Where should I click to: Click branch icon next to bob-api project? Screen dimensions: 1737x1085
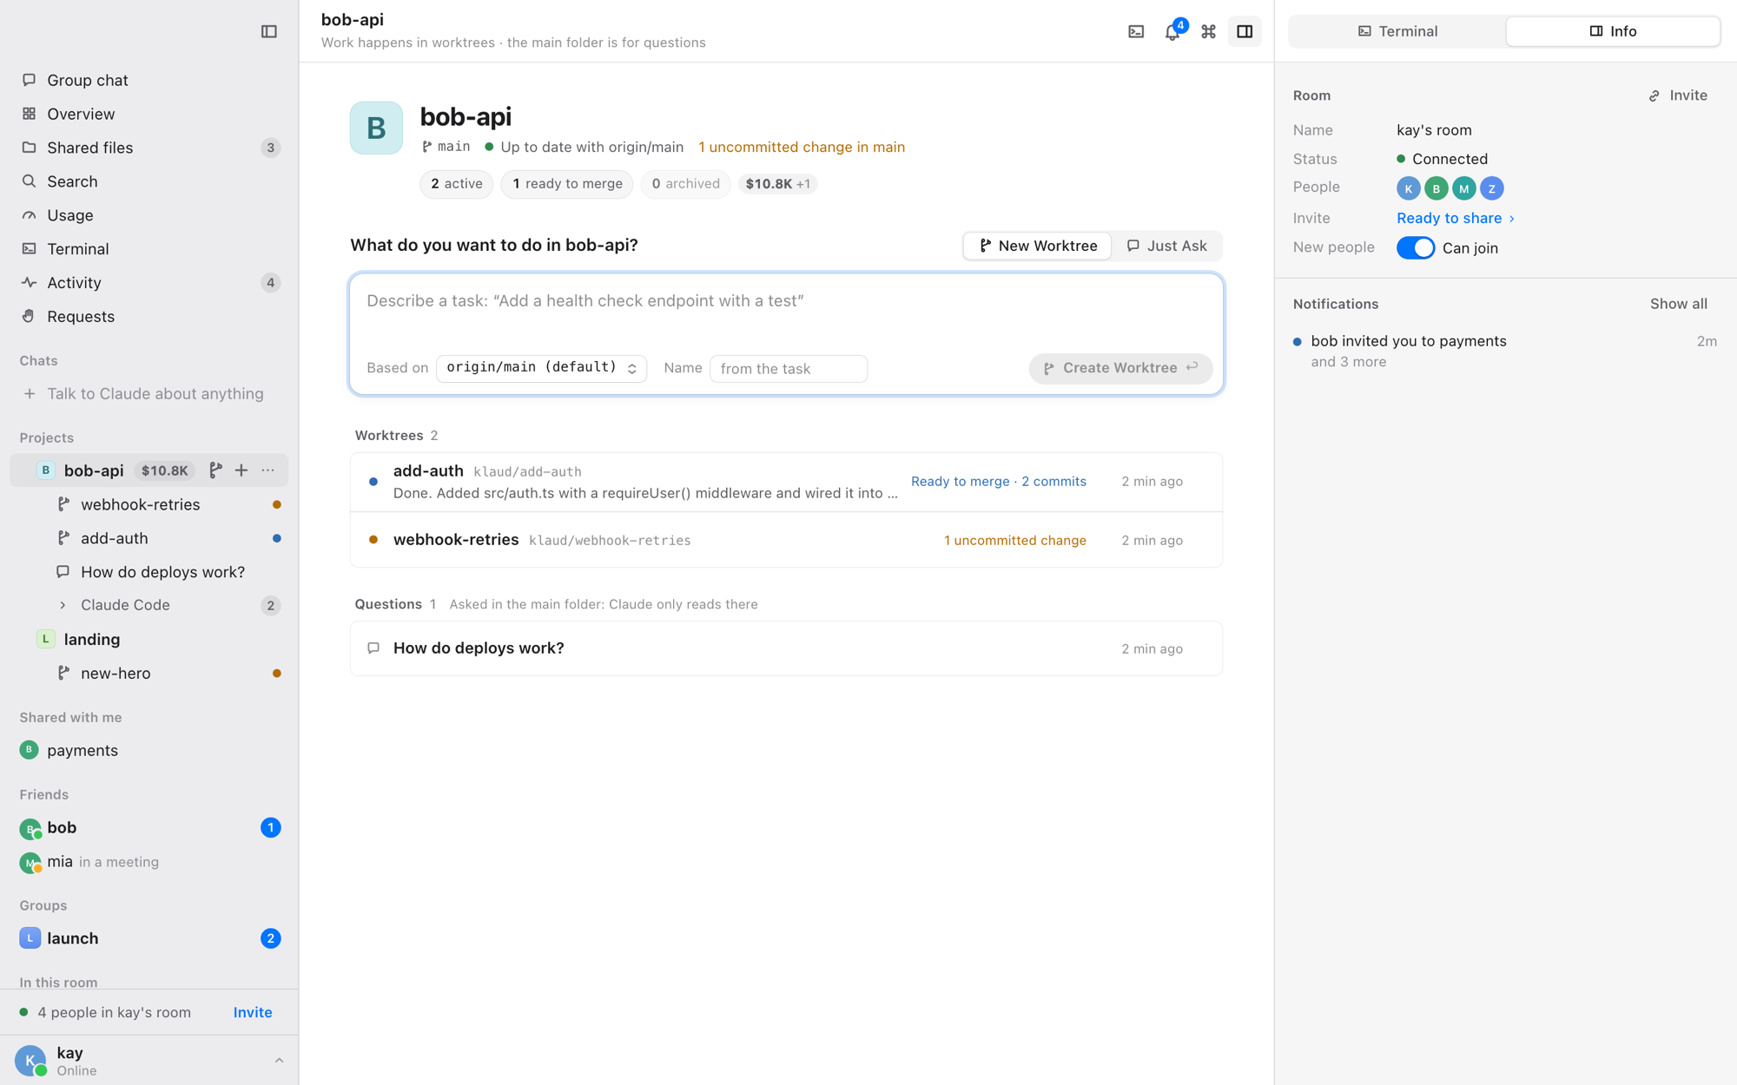(215, 470)
